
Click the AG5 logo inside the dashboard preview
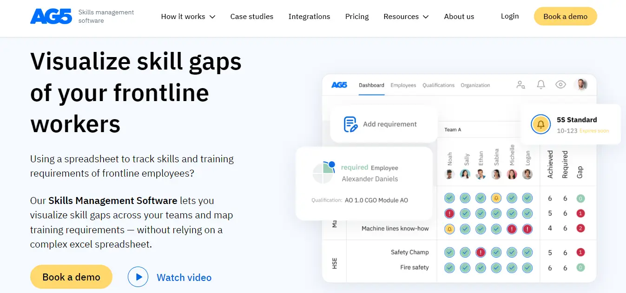point(339,85)
